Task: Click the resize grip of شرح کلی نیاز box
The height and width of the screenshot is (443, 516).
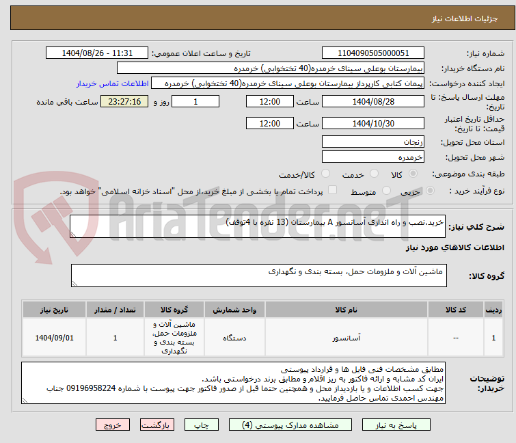Action: coord(73,234)
